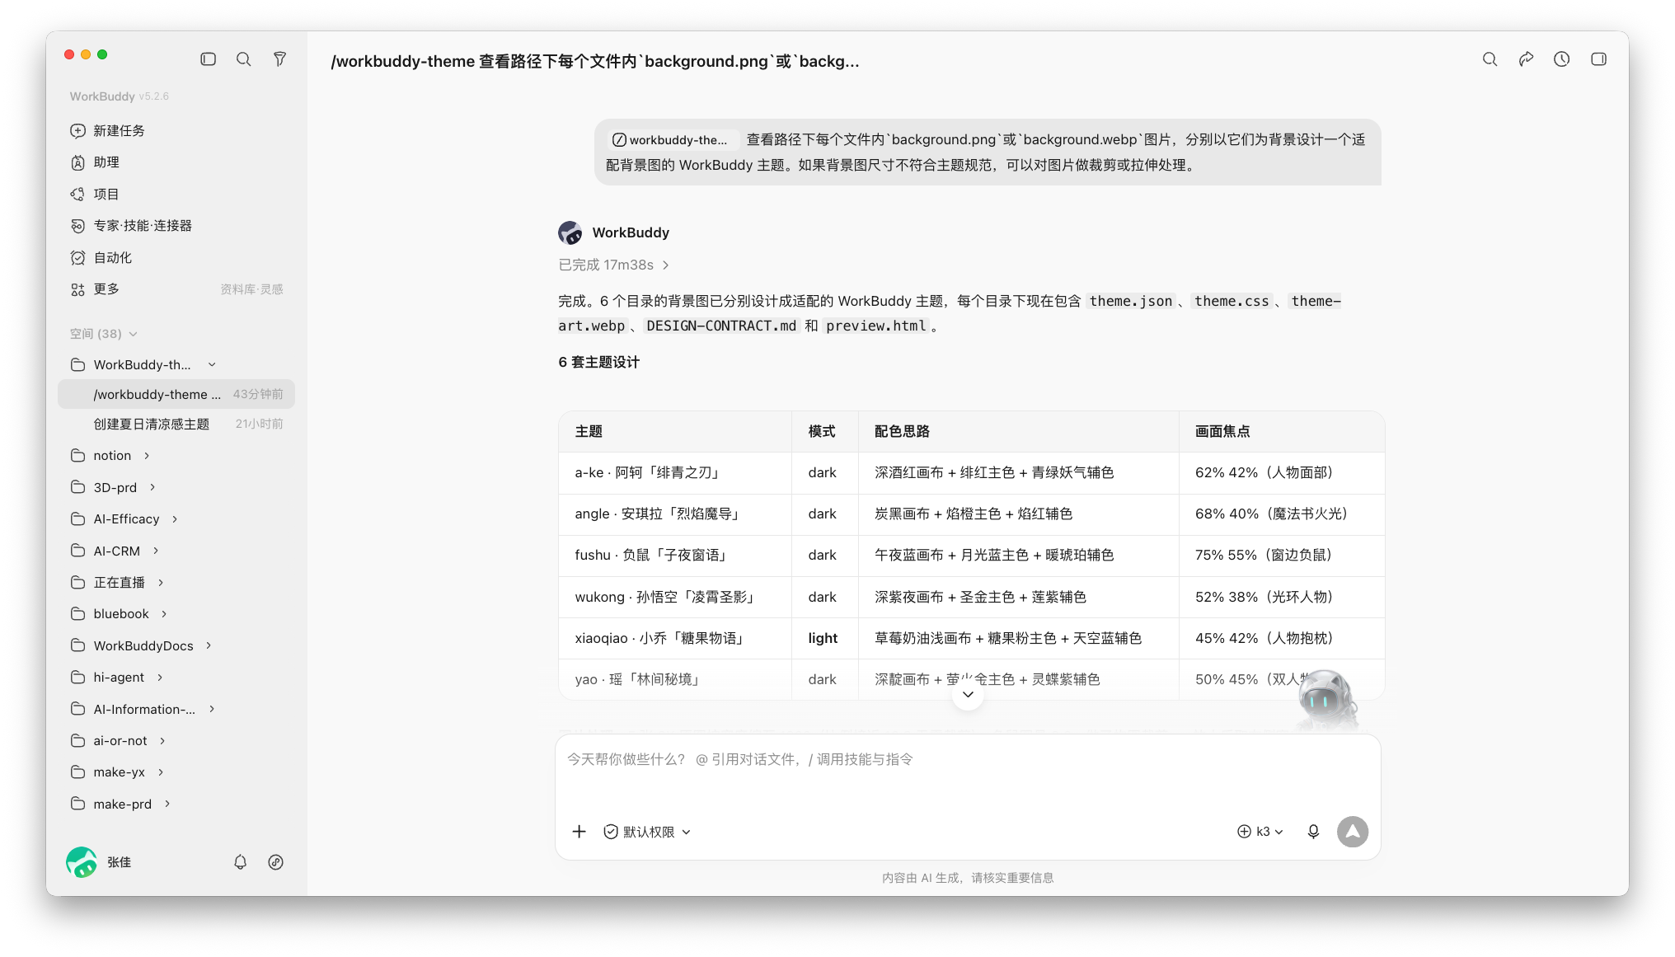Image resolution: width=1675 pixels, height=957 pixels.
Task: Click the 新建任务 plus-circle icon
Action: [78, 130]
